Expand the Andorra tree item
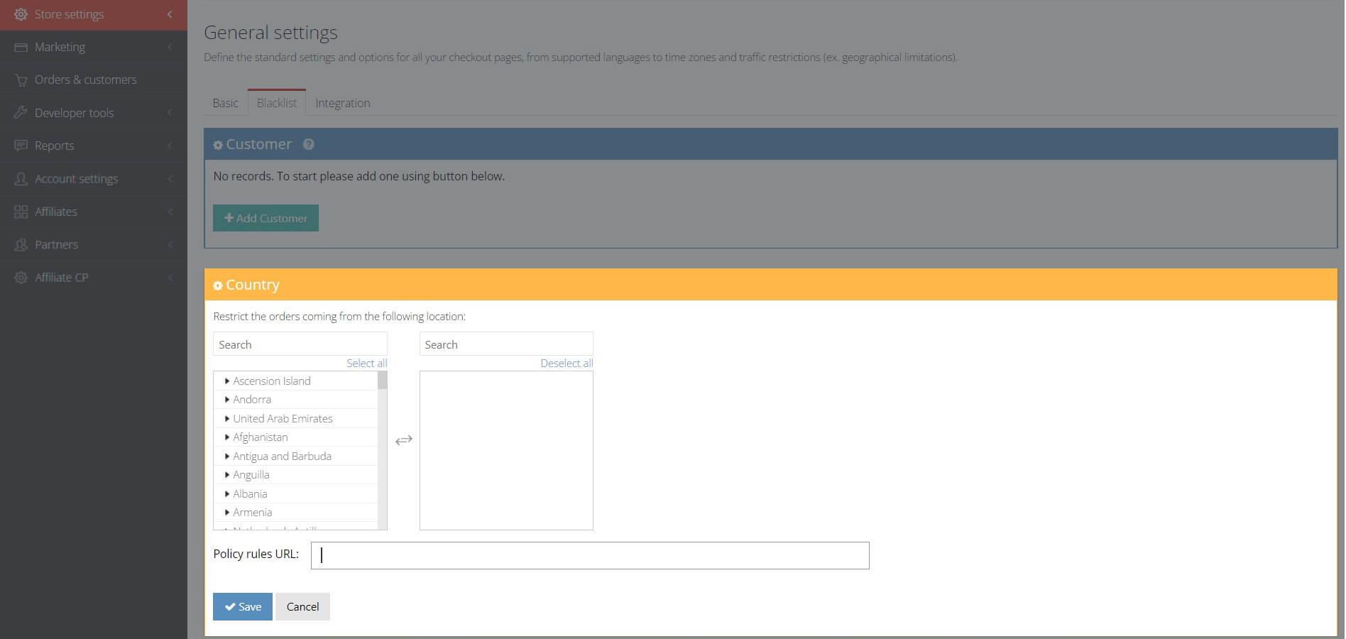Screen dimensions: 1346x639 [227, 399]
